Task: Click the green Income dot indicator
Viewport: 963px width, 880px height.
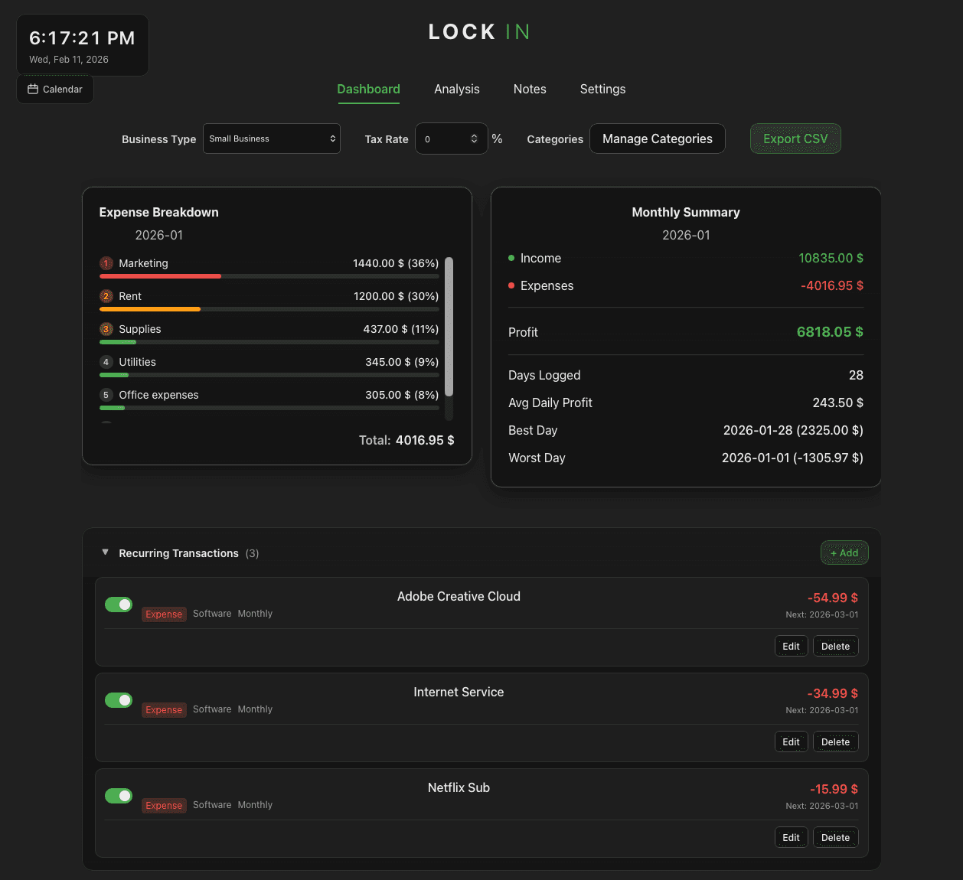Action: point(511,259)
